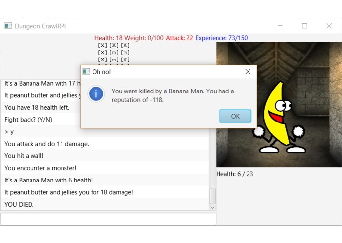342x243 pixels.
Task: Click the 'Attack: 22' stat label
Action: [x=180, y=38]
